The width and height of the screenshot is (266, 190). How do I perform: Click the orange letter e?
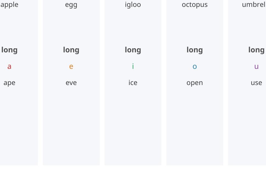click(71, 66)
